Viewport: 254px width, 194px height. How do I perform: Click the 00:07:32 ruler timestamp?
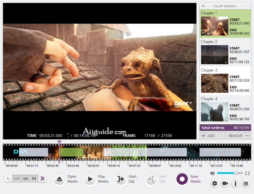click(x=135, y=166)
